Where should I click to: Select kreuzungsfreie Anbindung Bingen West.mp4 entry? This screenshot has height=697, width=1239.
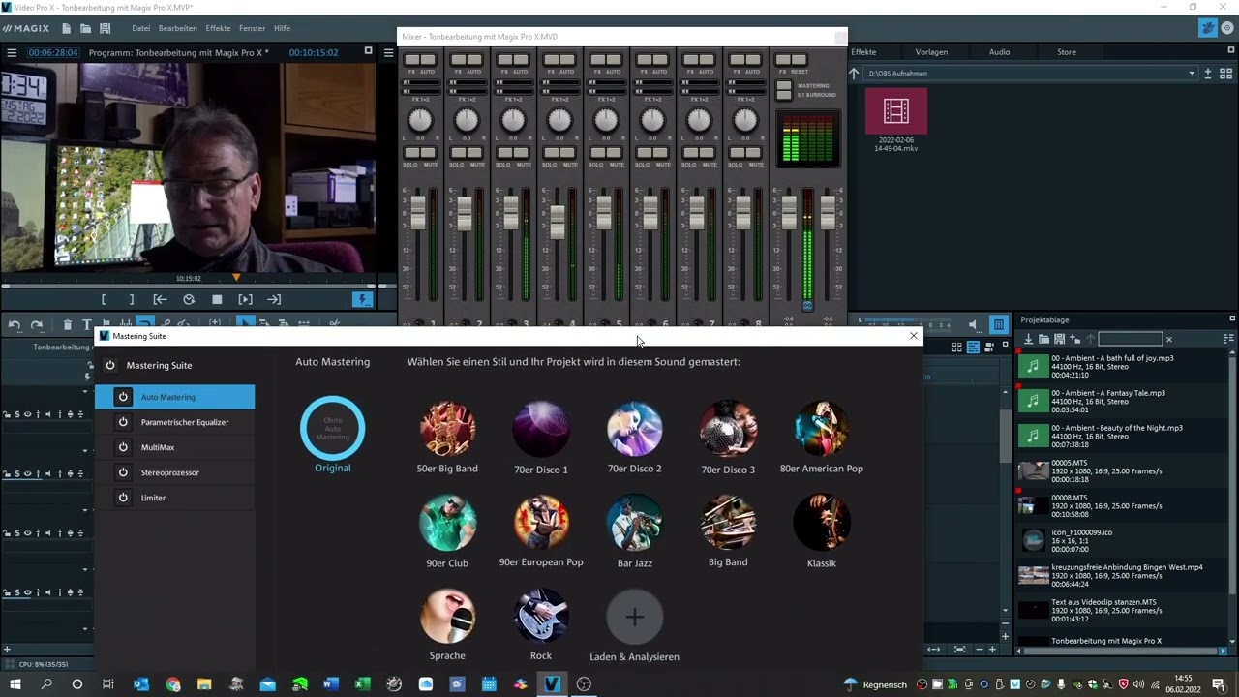(x=1122, y=575)
